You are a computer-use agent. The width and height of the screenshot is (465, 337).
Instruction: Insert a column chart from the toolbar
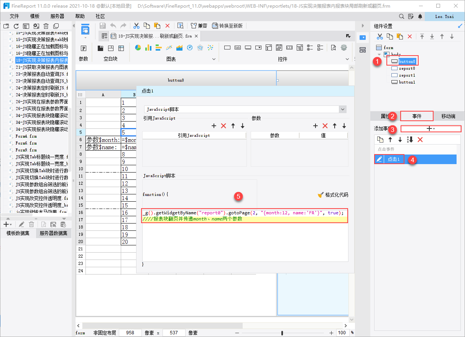(148, 48)
